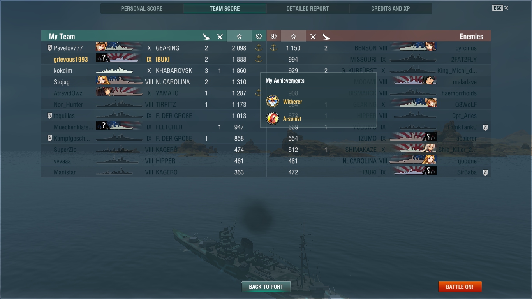The image size is (532, 299).
Task: Switch to the Detailed Report tab
Action: [308, 8]
